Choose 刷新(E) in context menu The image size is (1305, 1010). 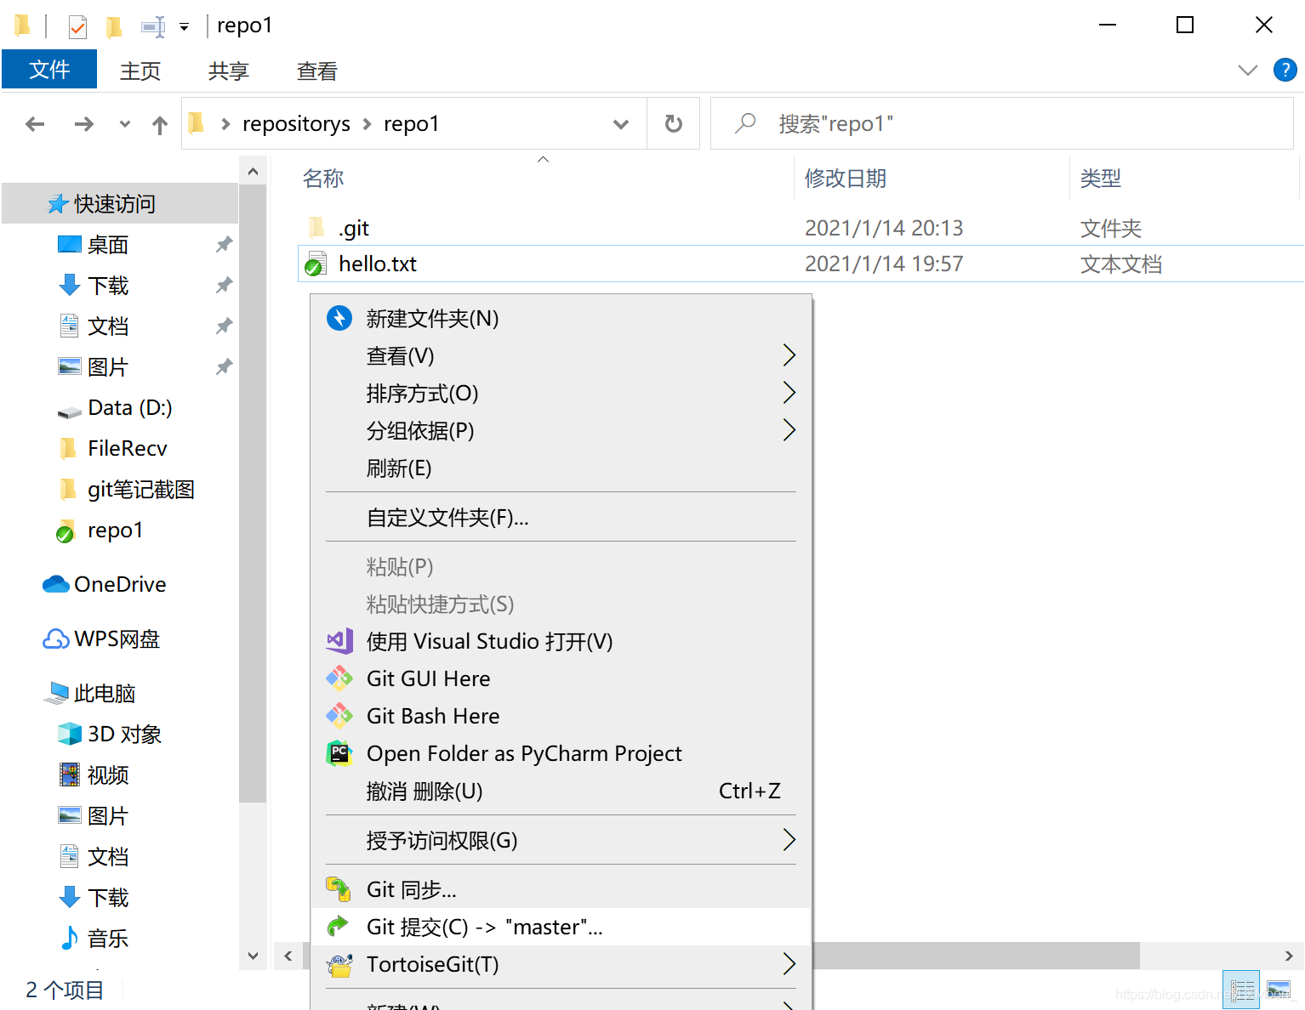pos(561,468)
